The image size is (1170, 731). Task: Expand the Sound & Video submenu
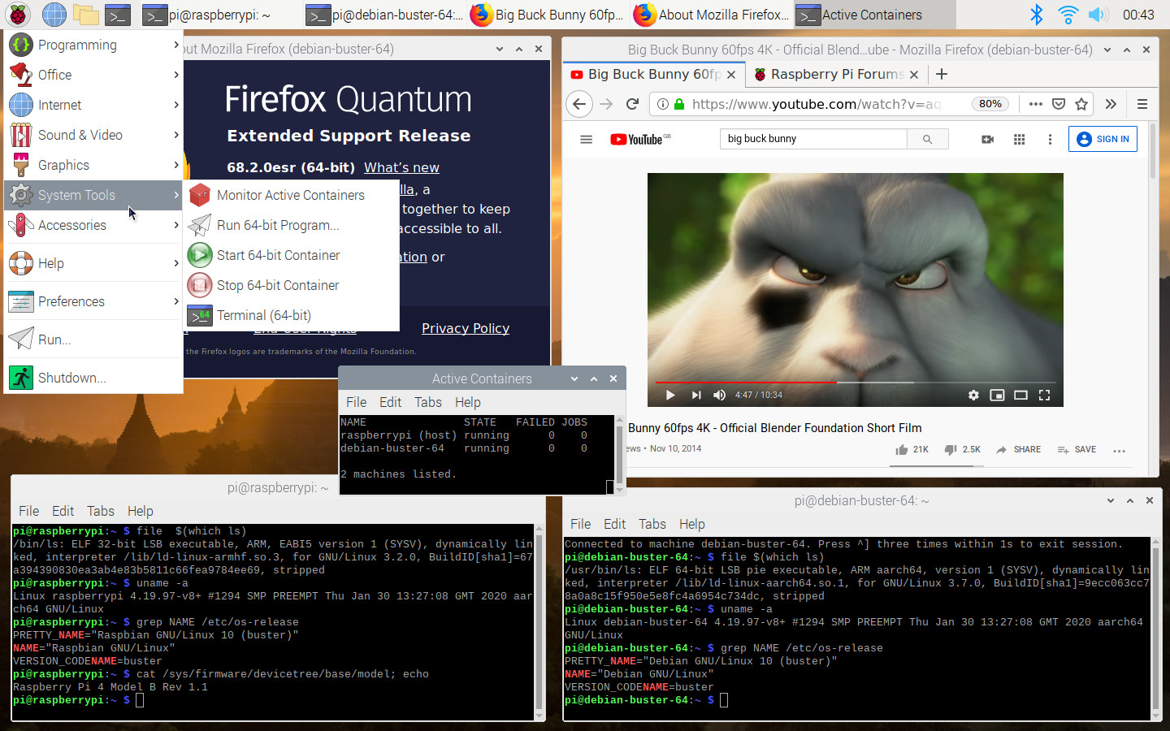click(x=93, y=135)
